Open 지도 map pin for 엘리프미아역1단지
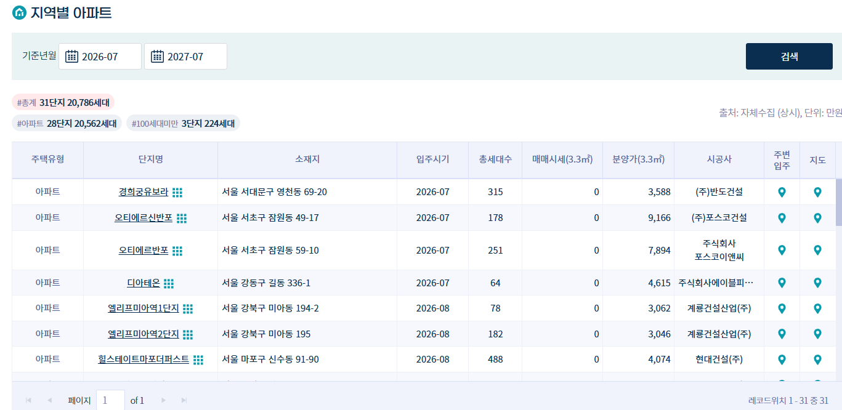Image resolution: width=842 pixels, height=410 pixels. coord(817,308)
